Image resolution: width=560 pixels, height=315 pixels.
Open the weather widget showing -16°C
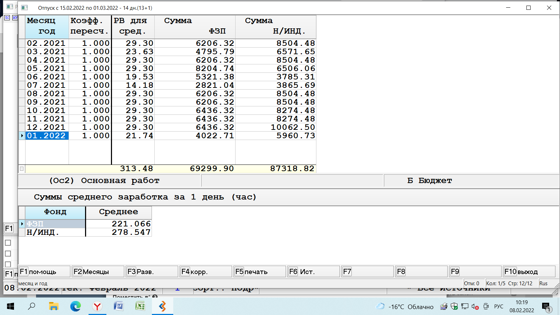(404, 307)
